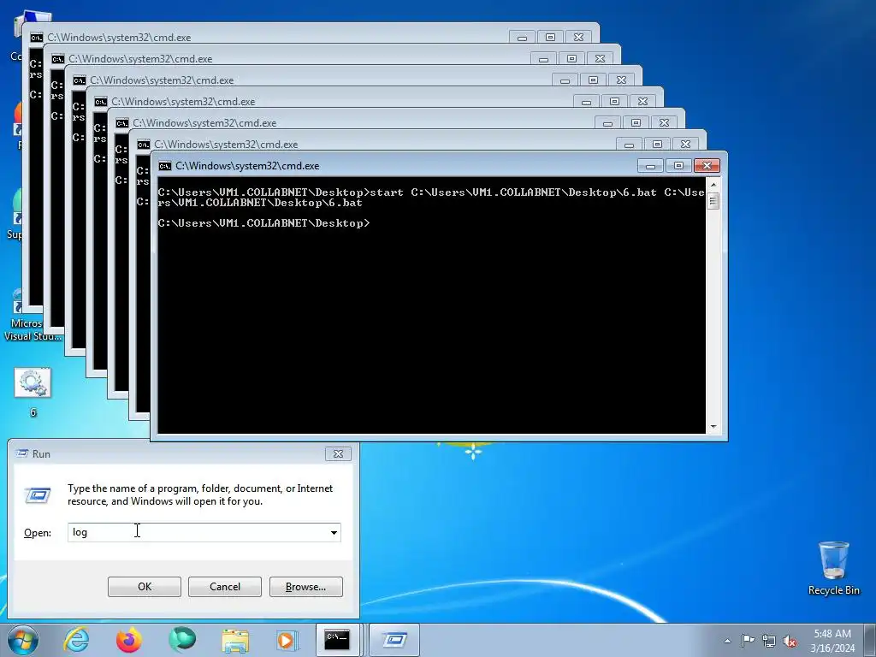Screen dimensions: 876x657
Task: Click the cmd scrollbar down arrow
Action: (713, 427)
